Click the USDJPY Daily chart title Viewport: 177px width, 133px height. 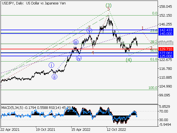point(34,3)
